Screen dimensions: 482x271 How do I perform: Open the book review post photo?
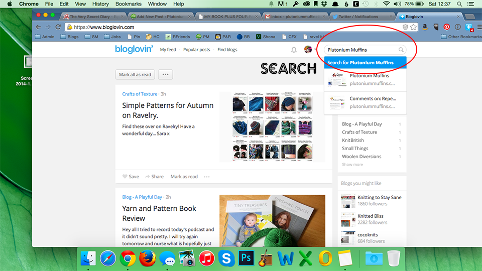[272, 221]
